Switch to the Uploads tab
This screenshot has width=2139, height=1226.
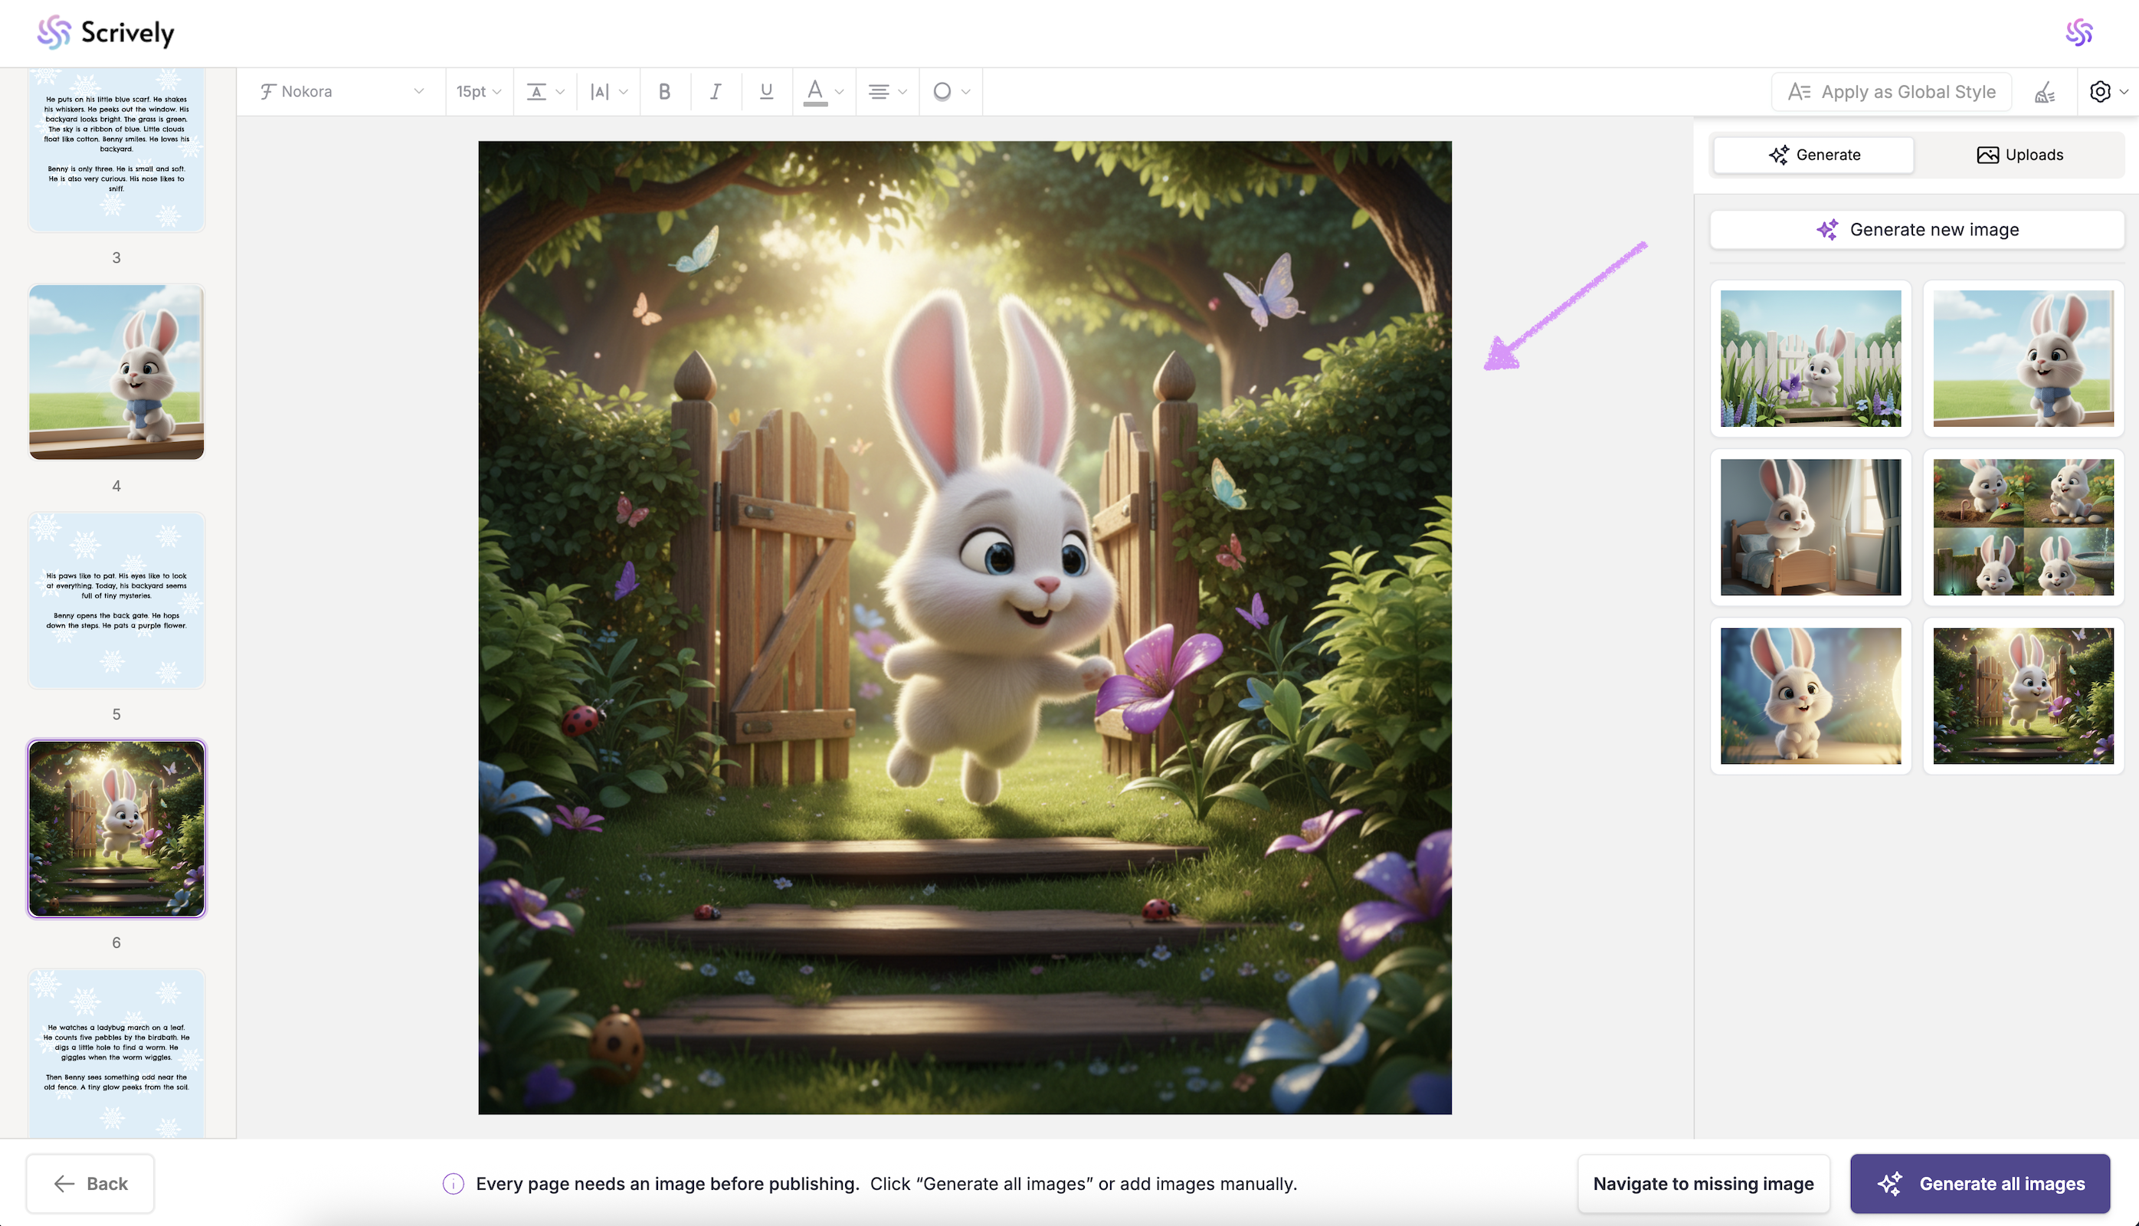[x=2019, y=155]
